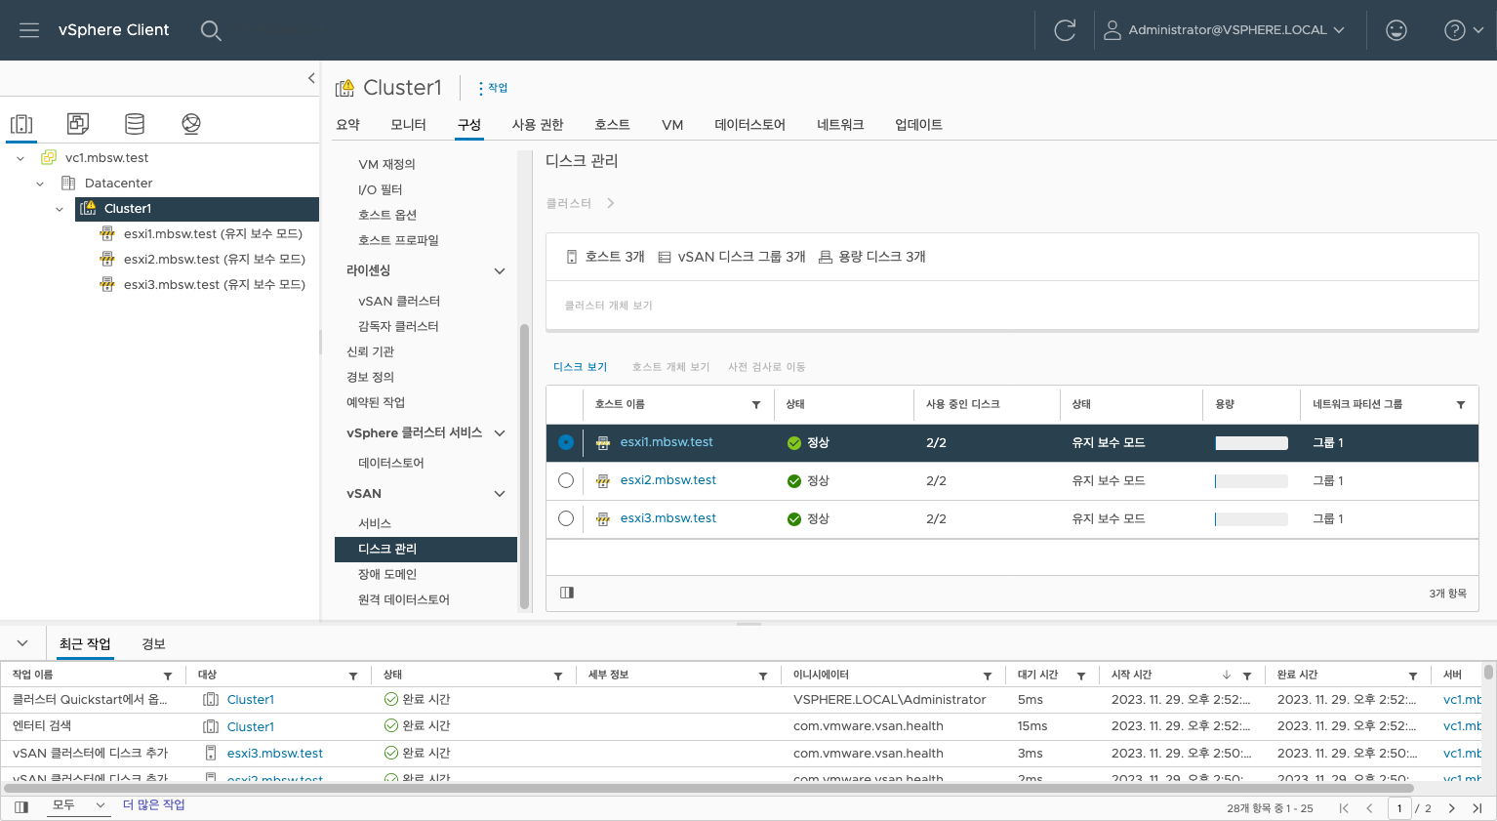The width and height of the screenshot is (1497, 821).
Task: Select radio button for esxi1.mbsw.test
Action: click(566, 442)
